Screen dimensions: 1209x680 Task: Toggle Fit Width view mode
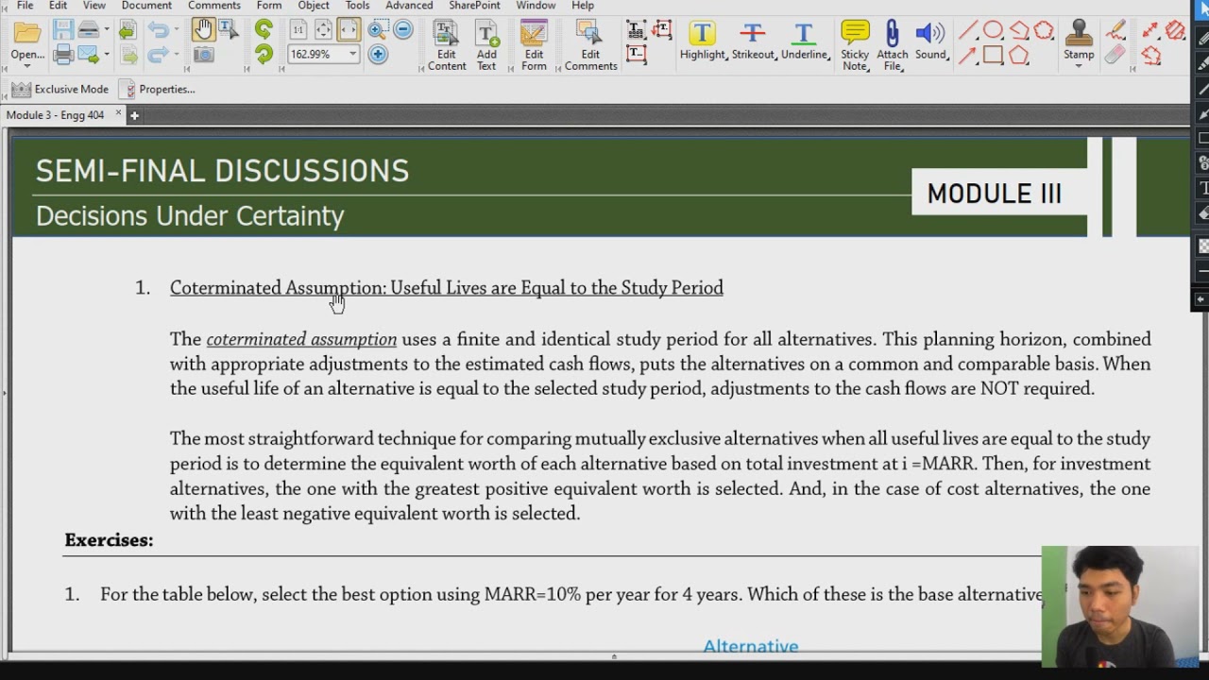coord(349,30)
